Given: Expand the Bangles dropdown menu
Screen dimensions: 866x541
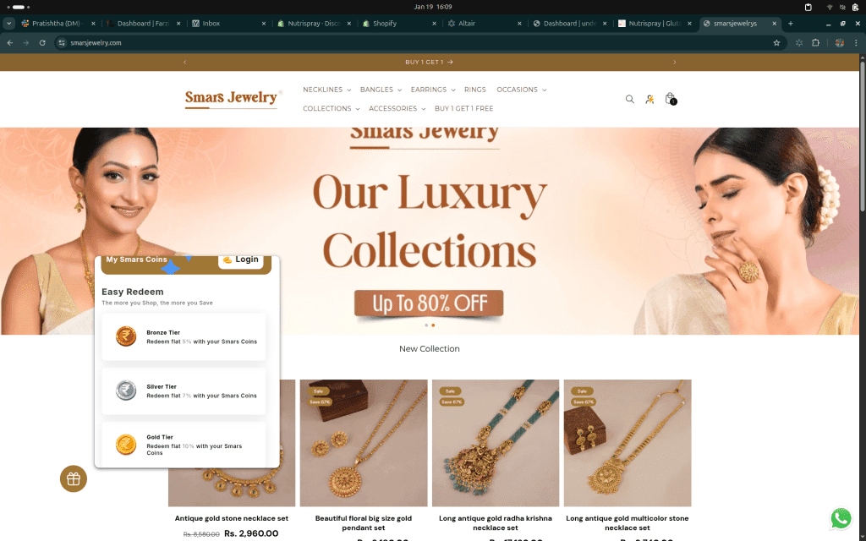Looking at the screenshot, I should click(x=381, y=90).
